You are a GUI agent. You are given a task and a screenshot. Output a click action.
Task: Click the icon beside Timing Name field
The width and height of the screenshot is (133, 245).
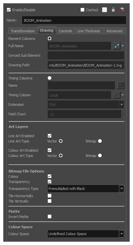(121, 85)
